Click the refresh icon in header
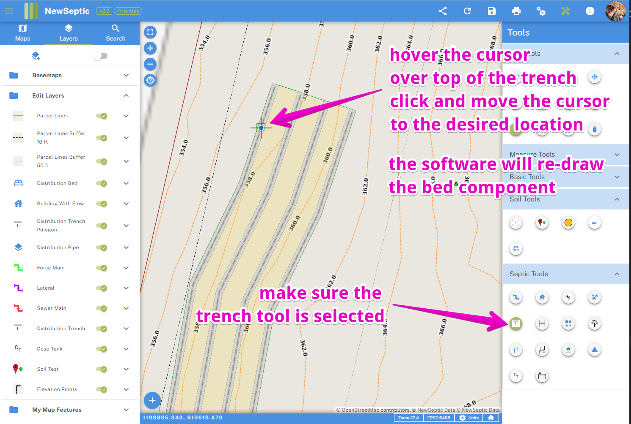 (467, 11)
